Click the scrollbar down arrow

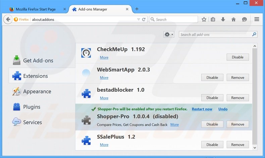coord(255,148)
